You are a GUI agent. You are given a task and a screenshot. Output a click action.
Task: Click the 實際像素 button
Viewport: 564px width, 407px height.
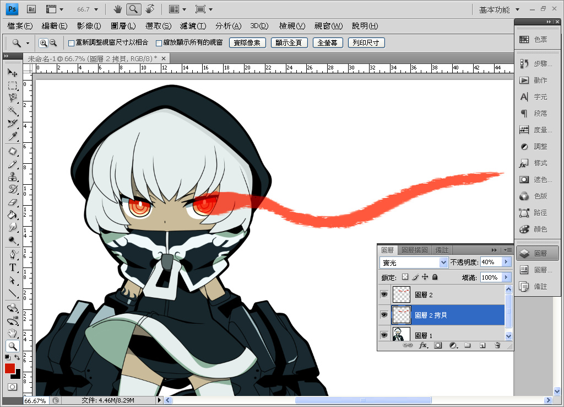click(247, 43)
